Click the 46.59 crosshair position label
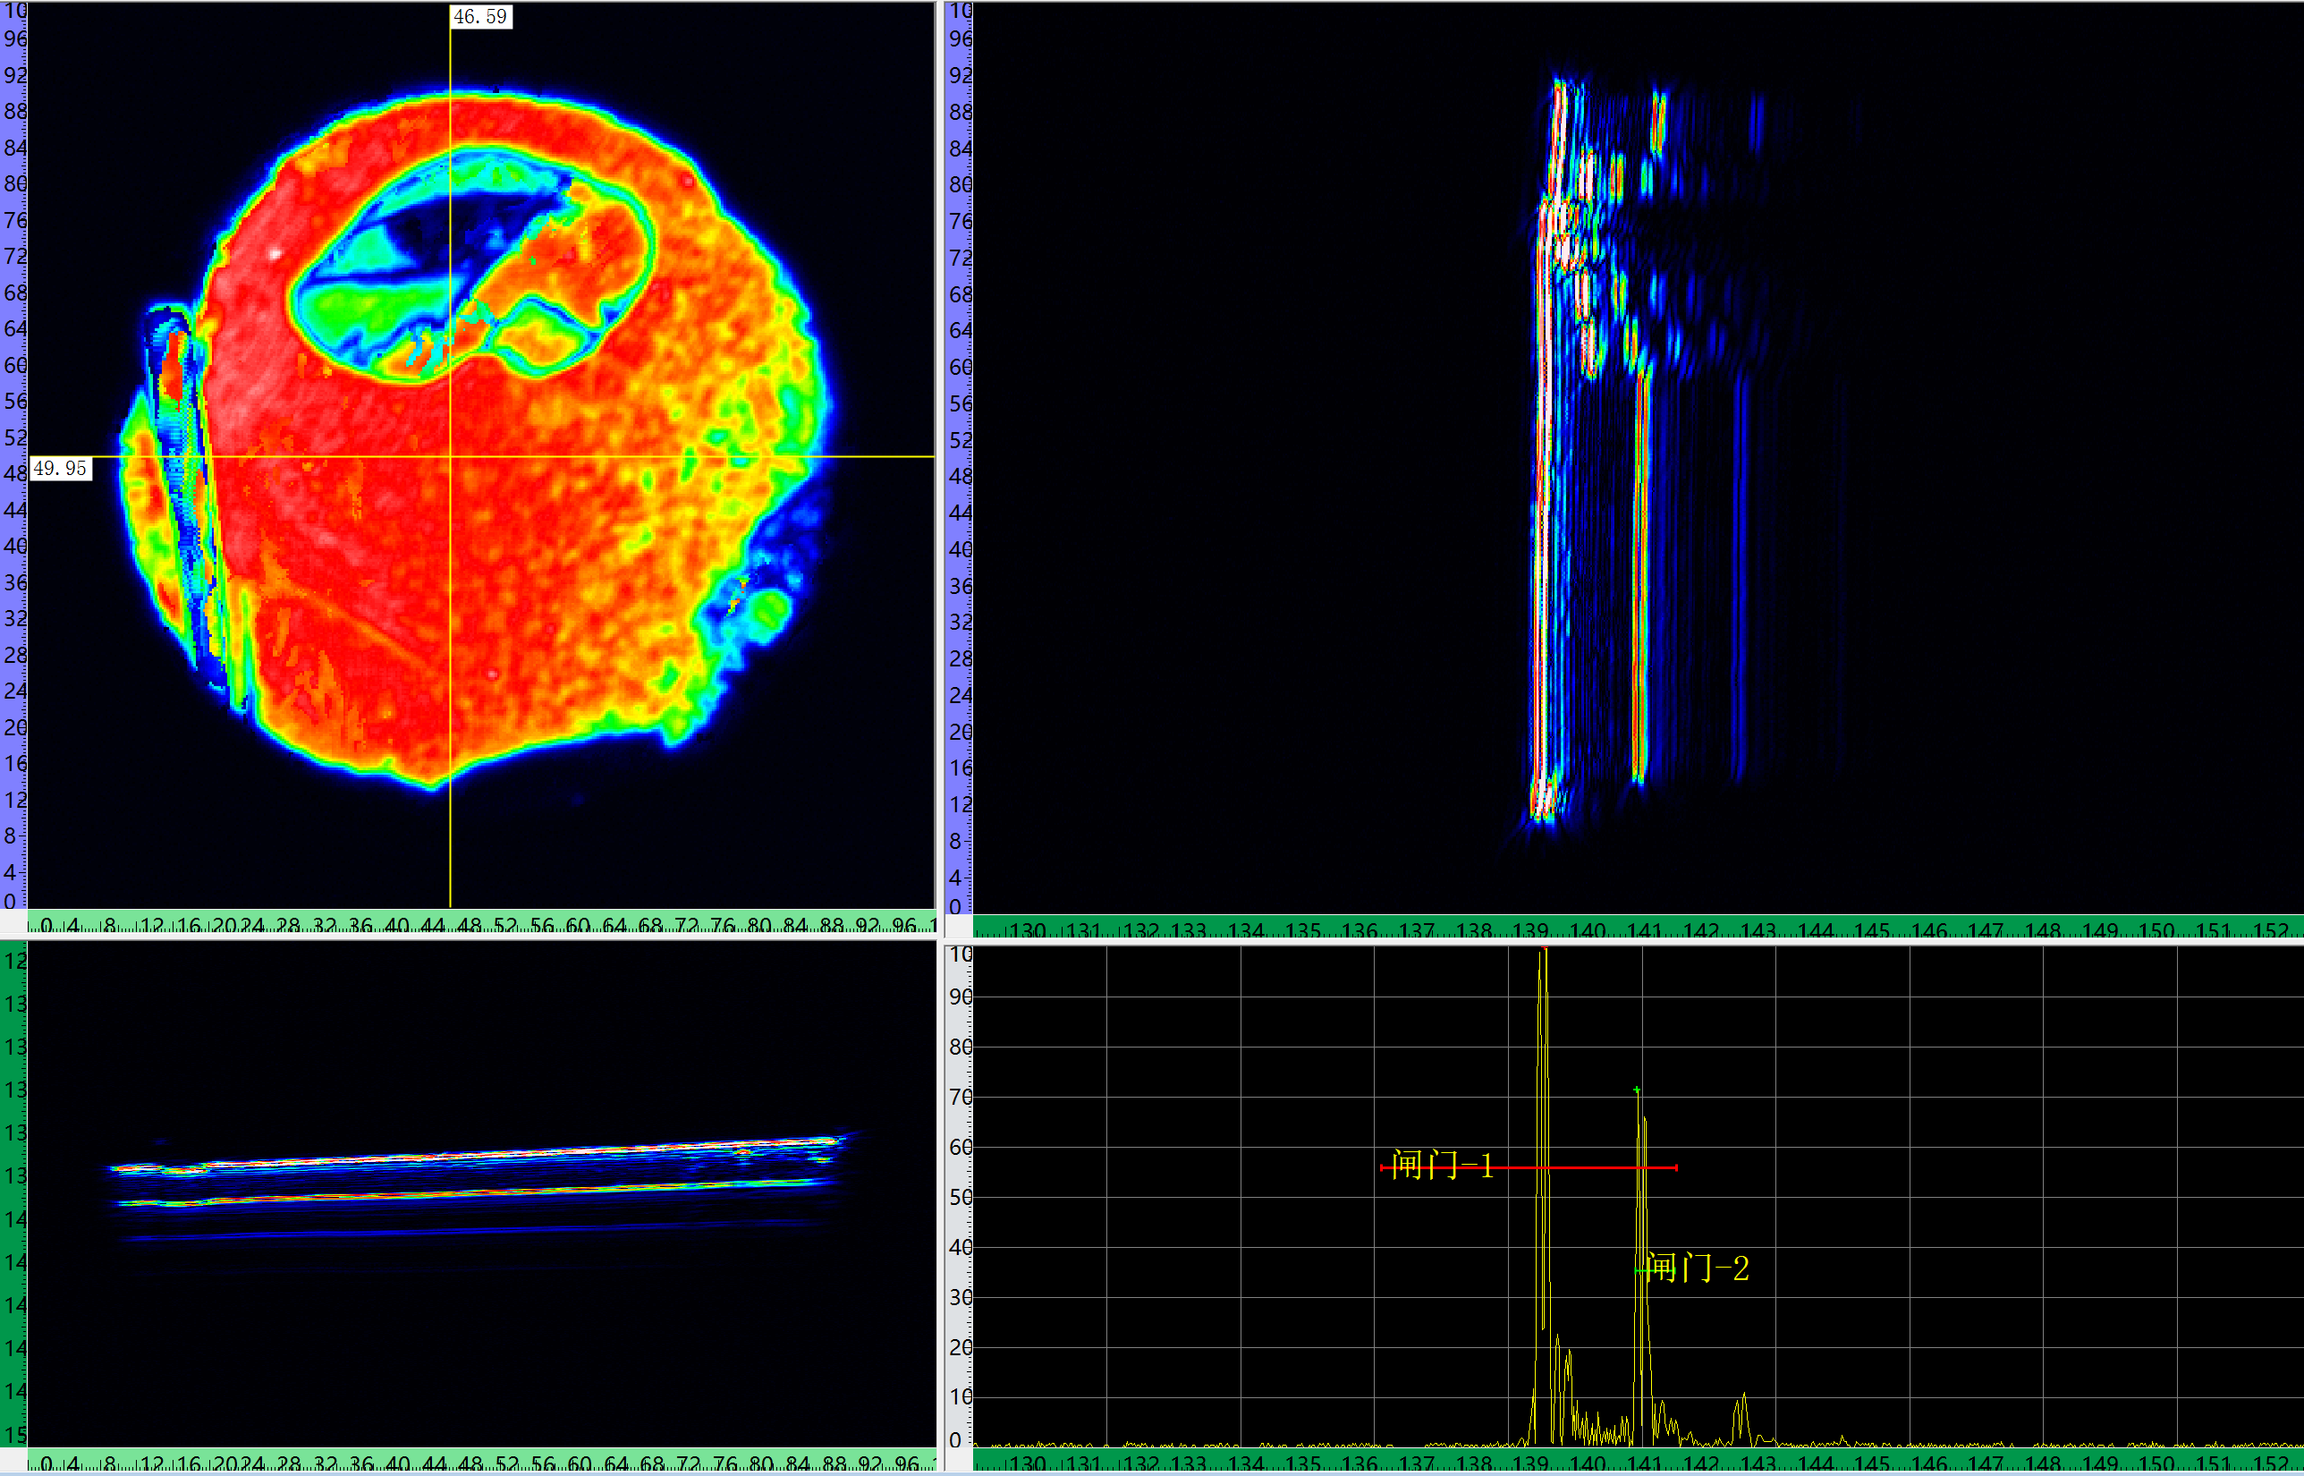 [x=481, y=15]
